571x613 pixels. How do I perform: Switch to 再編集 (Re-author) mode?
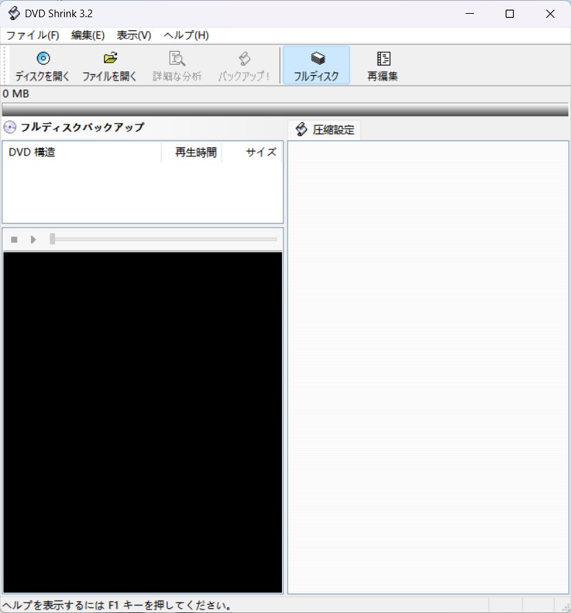tap(383, 65)
